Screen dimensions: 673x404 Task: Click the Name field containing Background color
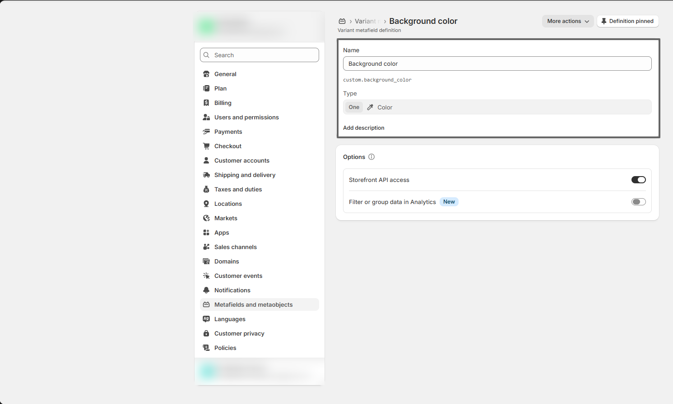pyautogui.click(x=497, y=64)
